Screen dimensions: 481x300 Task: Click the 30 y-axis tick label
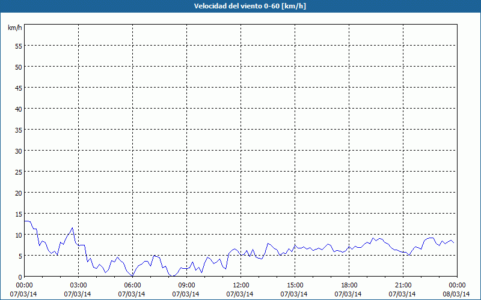(x=18, y=151)
